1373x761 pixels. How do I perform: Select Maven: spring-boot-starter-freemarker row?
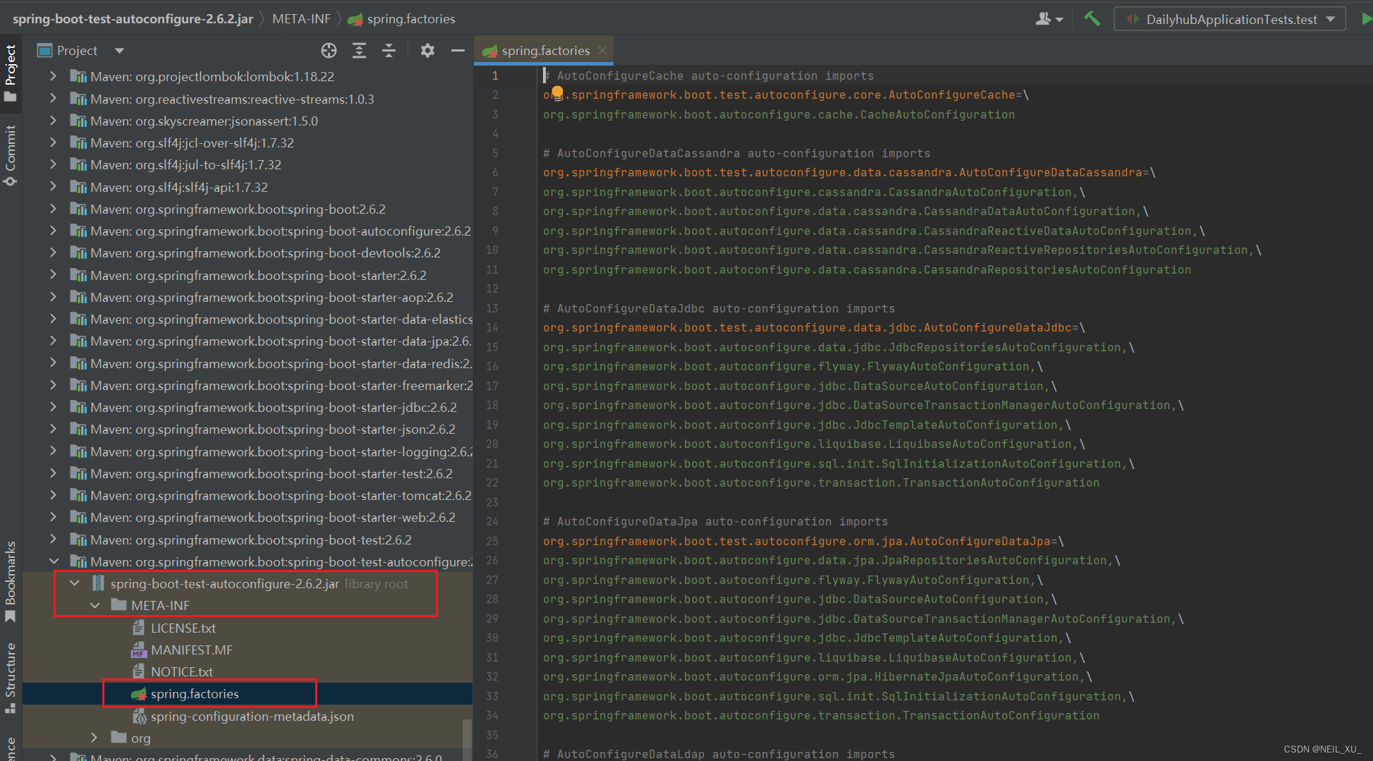[248, 385]
